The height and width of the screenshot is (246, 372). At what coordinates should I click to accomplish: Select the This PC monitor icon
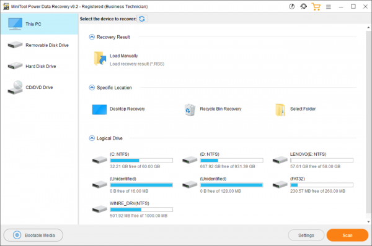[15, 24]
